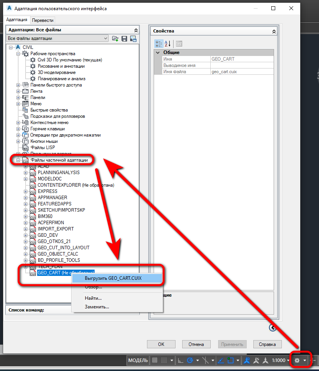Click the polar tracking icon in status bar
Image resolution: width=319 pixels, height=371 pixels.
(190, 360)
